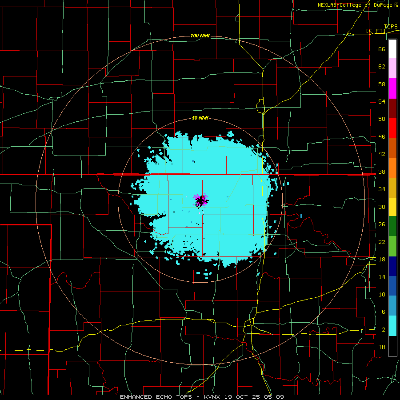This screenshot has height=400, width=400.
Task: Select the '[K FT]' units label
Action: point(376,31)
